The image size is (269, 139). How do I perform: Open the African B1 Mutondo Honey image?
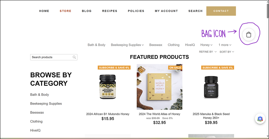pyautogui.click(x=108, y=87)
